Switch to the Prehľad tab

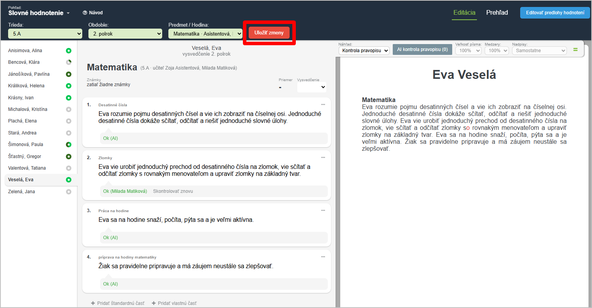tap(497, 12)
